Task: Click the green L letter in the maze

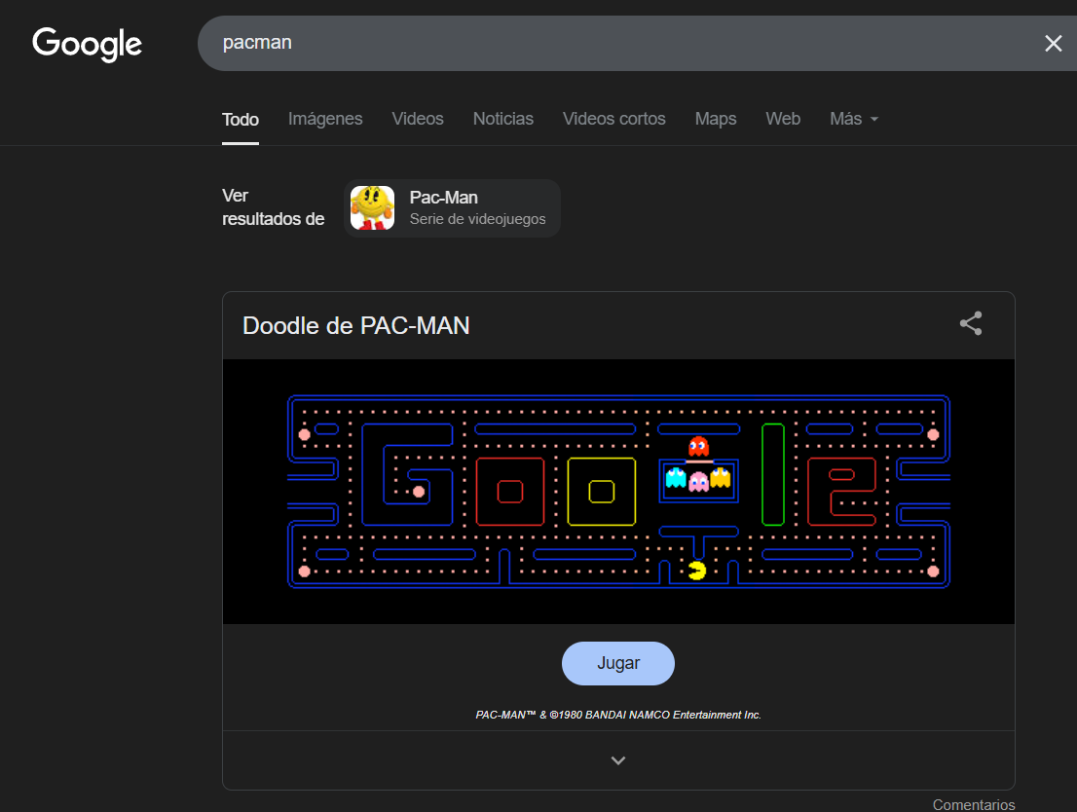Action: (x=773, y=475)
